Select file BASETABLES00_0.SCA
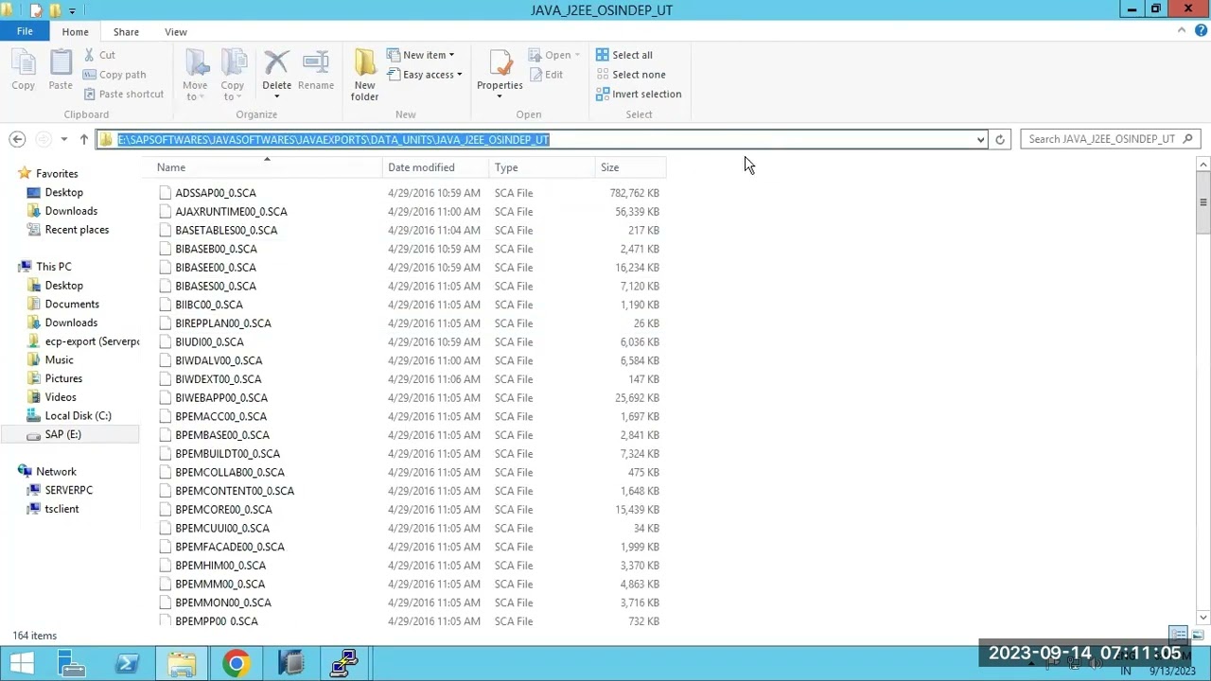 tap(226, 230)
